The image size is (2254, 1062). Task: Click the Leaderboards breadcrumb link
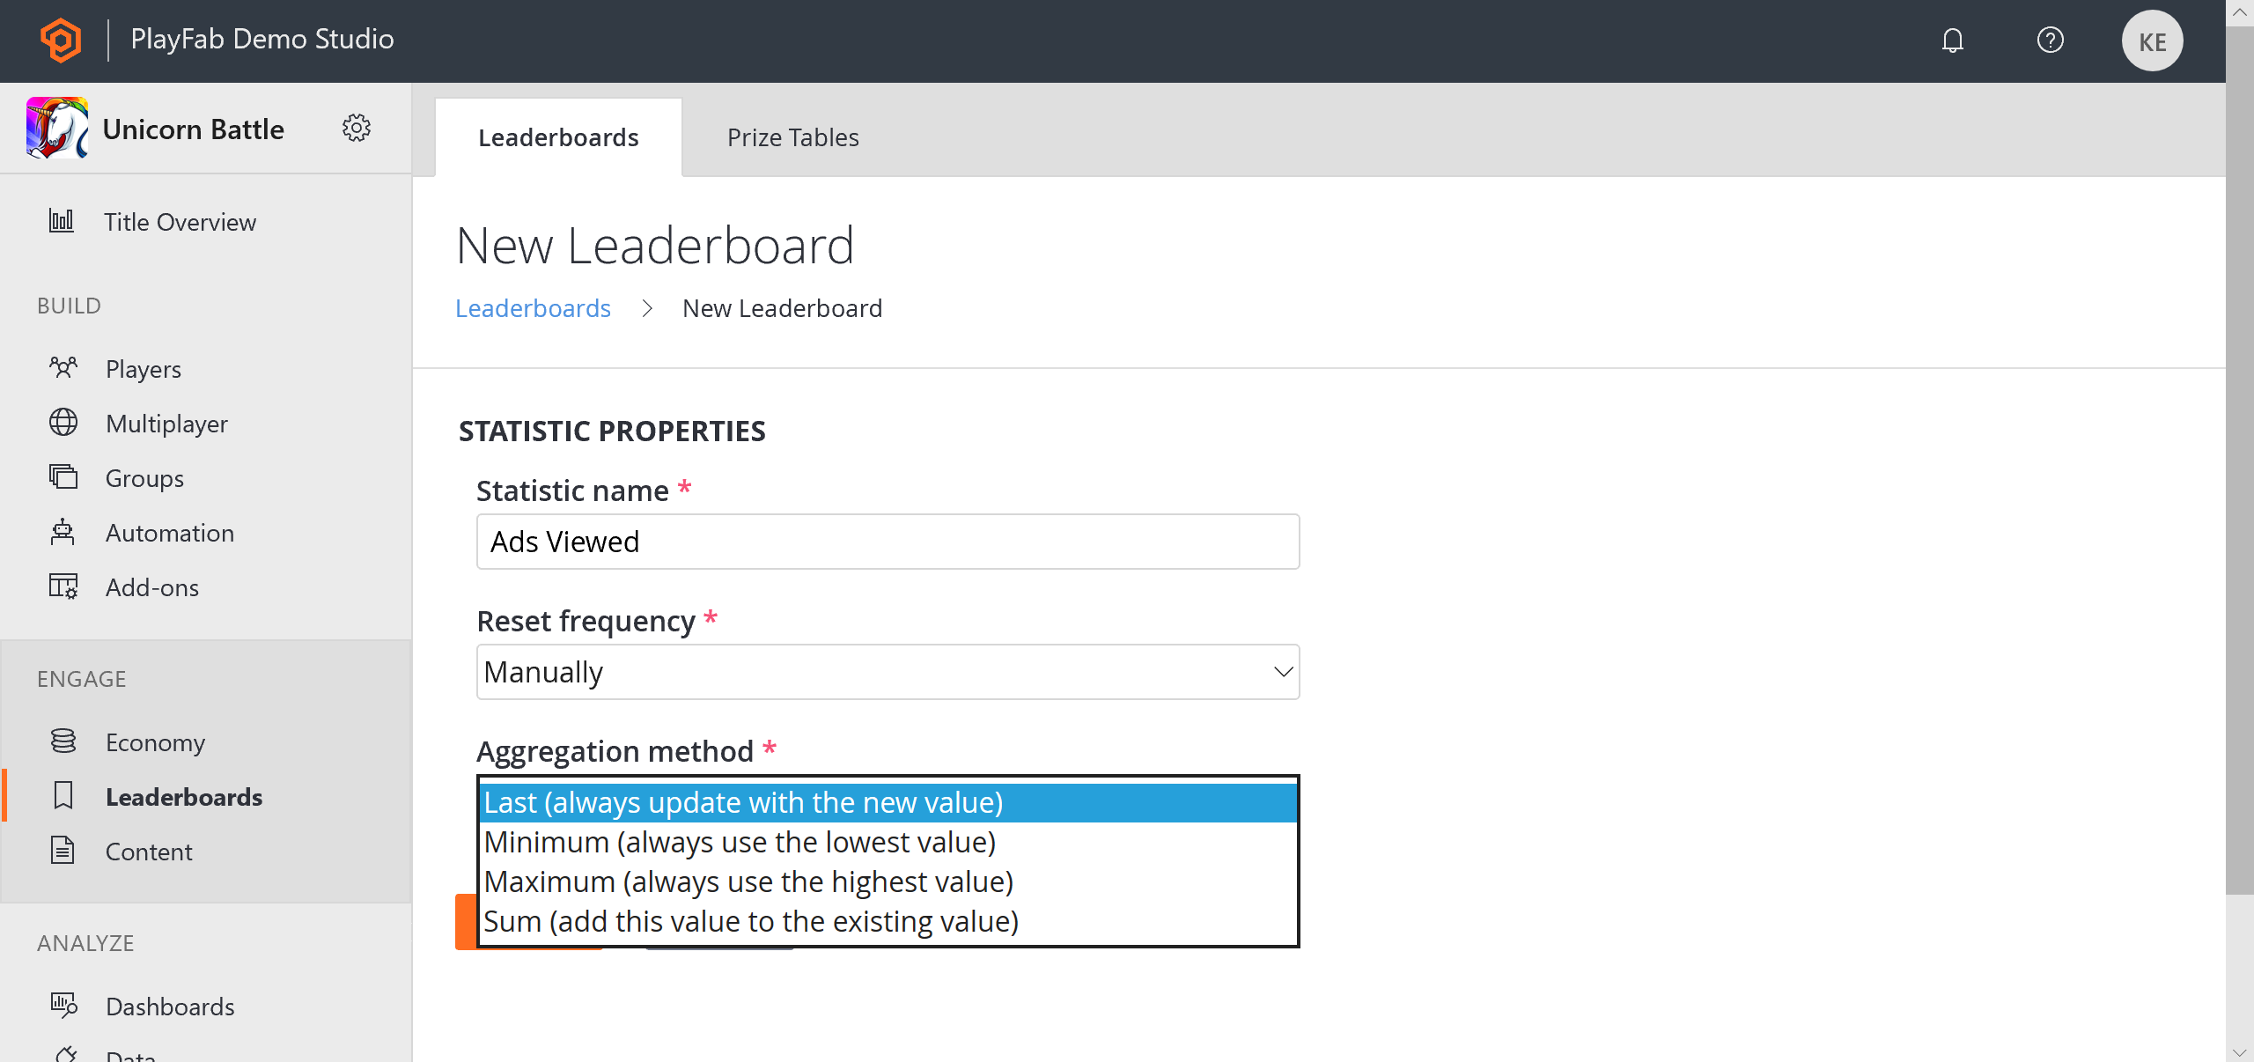[x=534, y=307]
